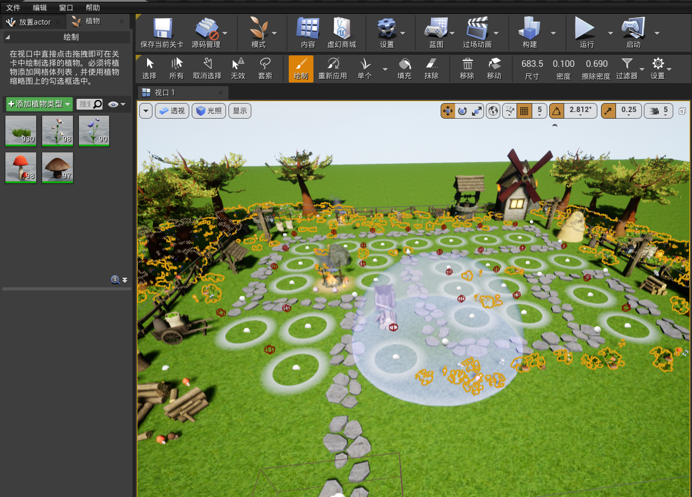Click the 移除 (Remove) trash icon
The width and height of the screenshot is (692, 497).
coord(467,69)
